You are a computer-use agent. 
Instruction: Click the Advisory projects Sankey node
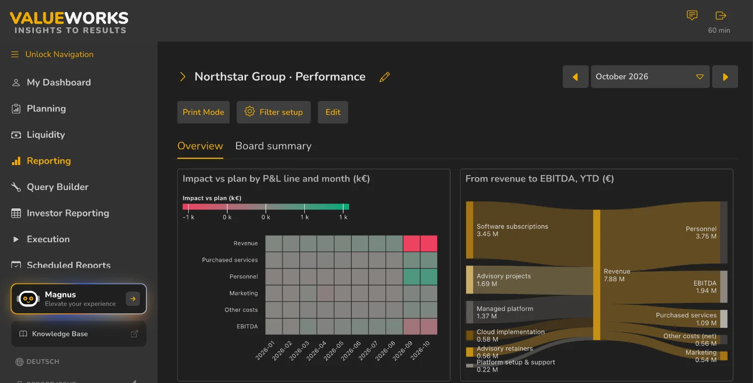470,280
